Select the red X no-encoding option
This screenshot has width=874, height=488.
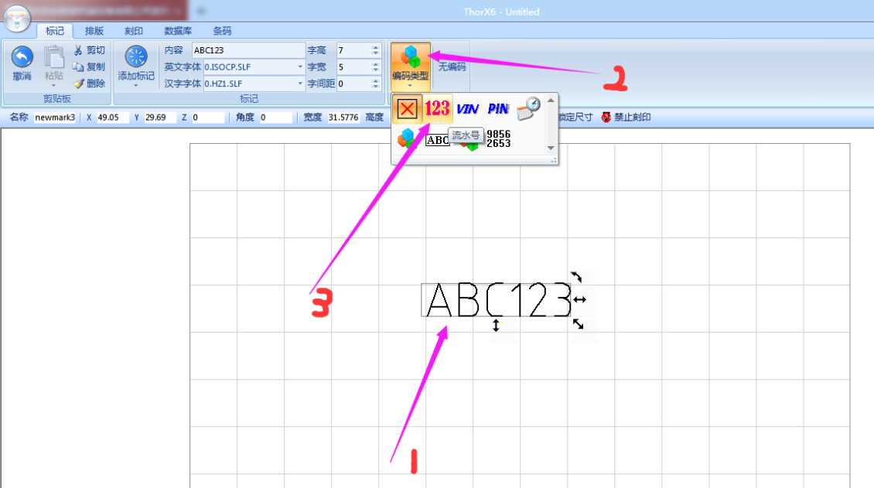click(407, 109)
